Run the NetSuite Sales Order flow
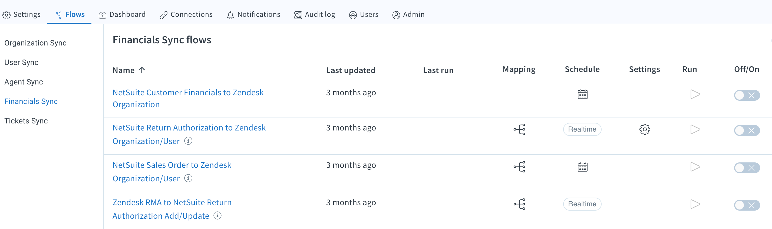Viewport: 772px width, 229px height. click(695, 167)
